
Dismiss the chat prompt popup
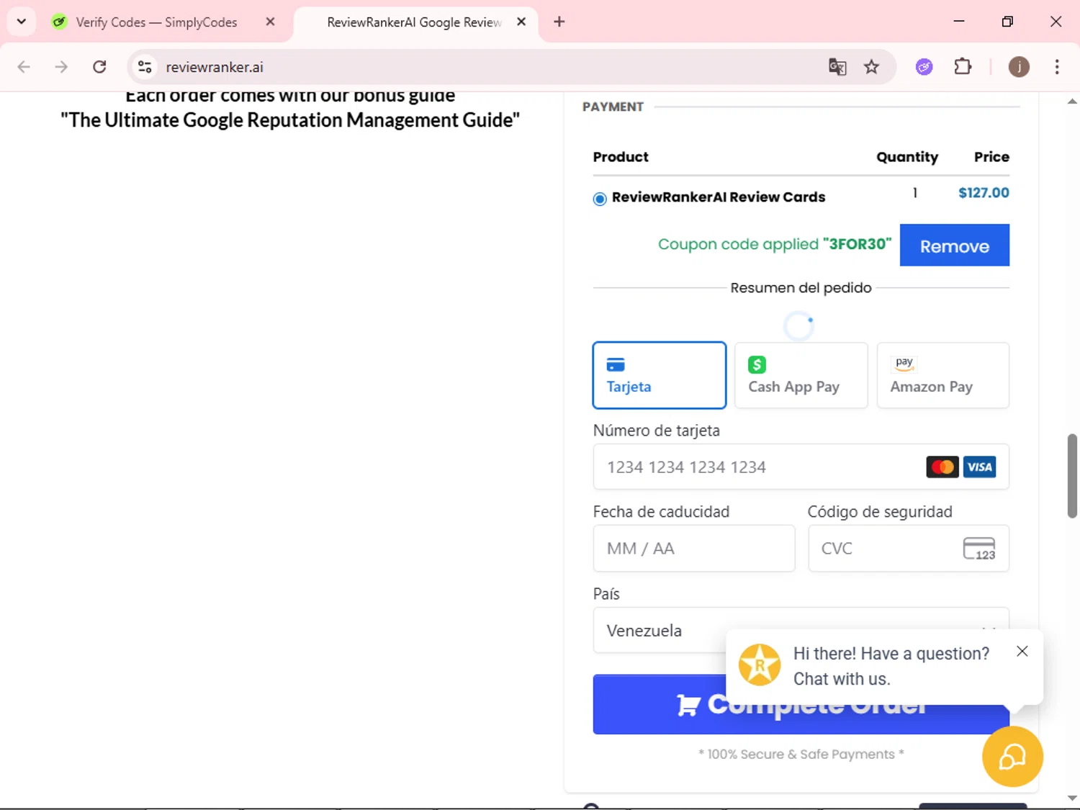[x=1022, y=652]
